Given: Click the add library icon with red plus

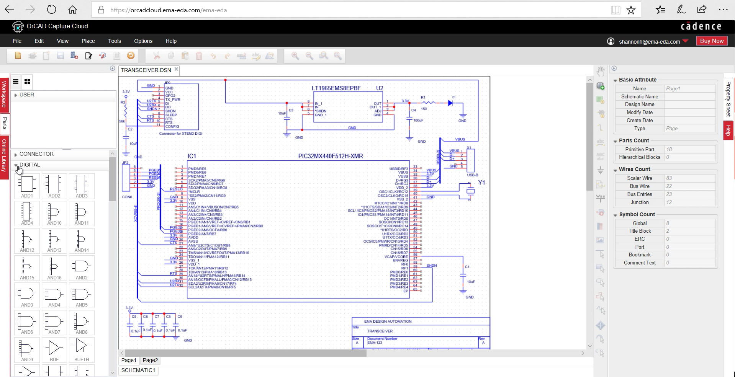Looking at the screenshot, I should click(x=74, y=56).
